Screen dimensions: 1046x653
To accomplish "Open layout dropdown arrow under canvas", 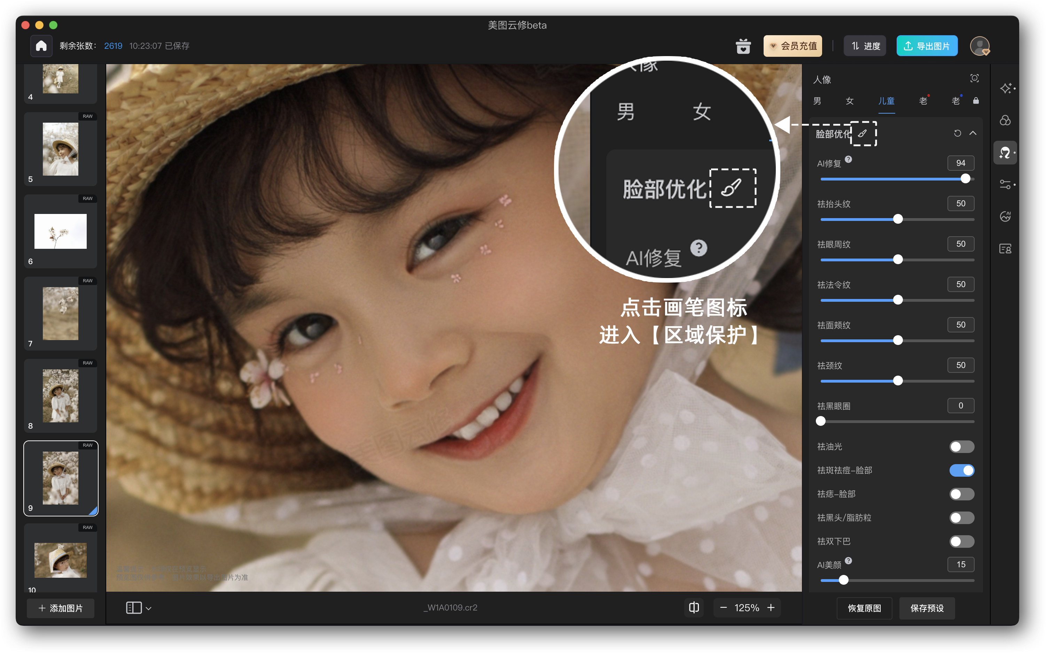I will 148,608.
